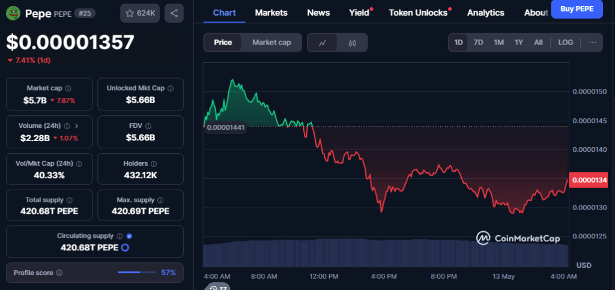Set chart range to 1D
The height and width of the screenshot is (290, 615).
point(458,42)
